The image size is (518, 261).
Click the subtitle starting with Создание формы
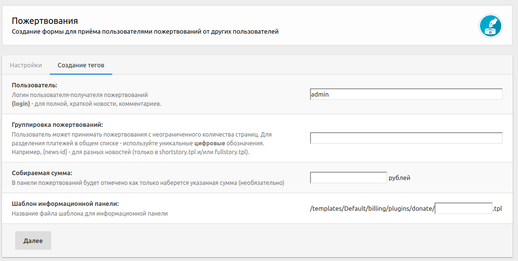(145, 32)
